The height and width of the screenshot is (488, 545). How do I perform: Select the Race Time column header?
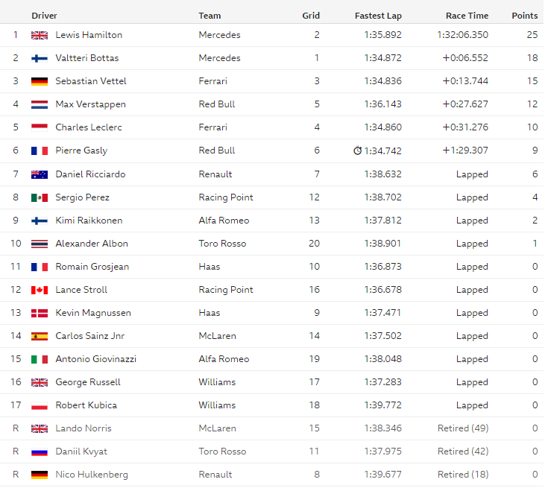(467, 16)
